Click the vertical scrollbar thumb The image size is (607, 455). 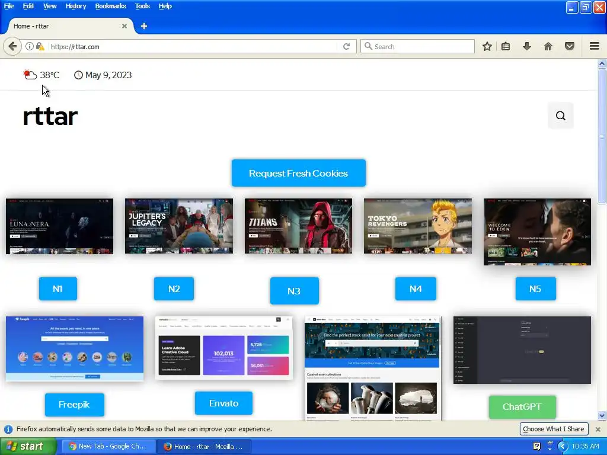click(602, 136)
